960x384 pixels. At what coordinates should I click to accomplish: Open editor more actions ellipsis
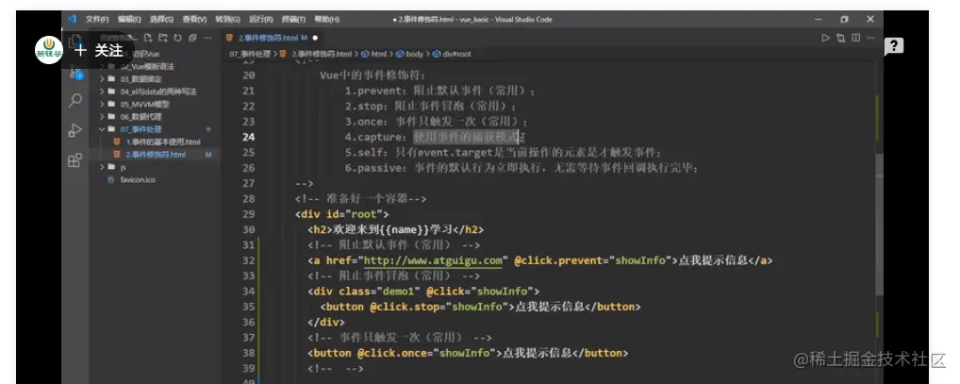pos(870,38)
